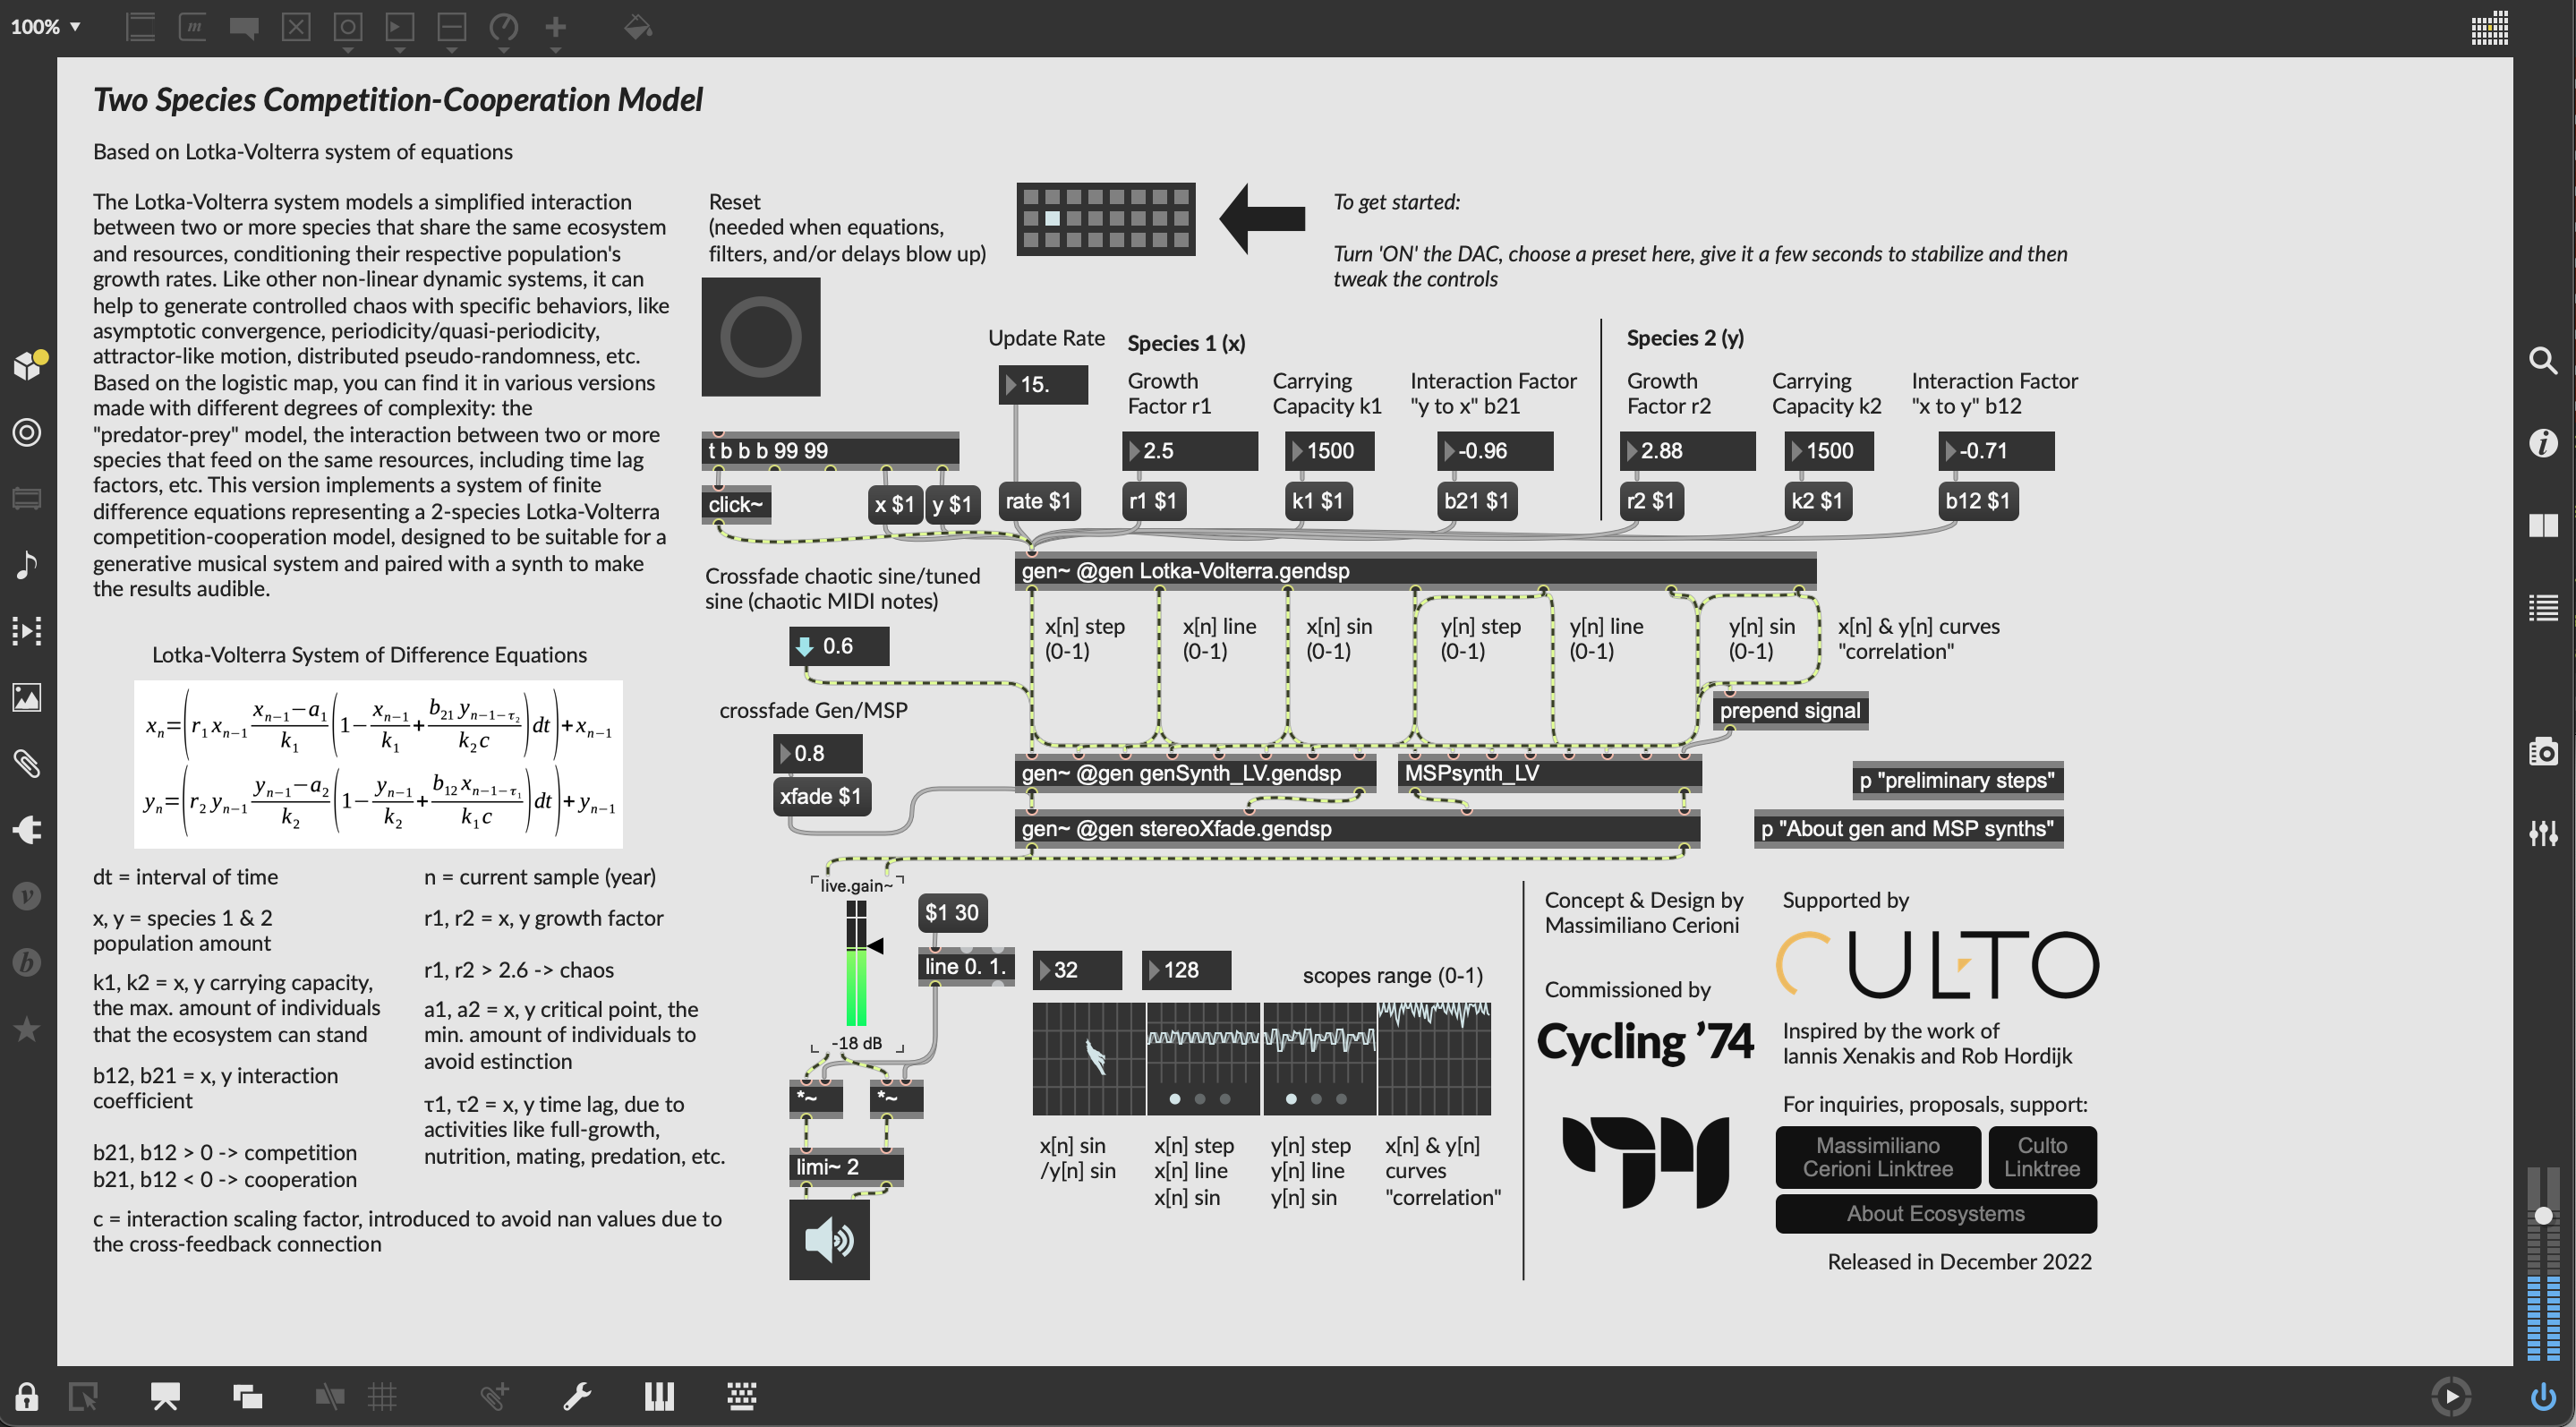Click the Growth Factor r2 value 2.88
Viewport: 2576px width, 1427px height.
click(x=1688, y=451)
